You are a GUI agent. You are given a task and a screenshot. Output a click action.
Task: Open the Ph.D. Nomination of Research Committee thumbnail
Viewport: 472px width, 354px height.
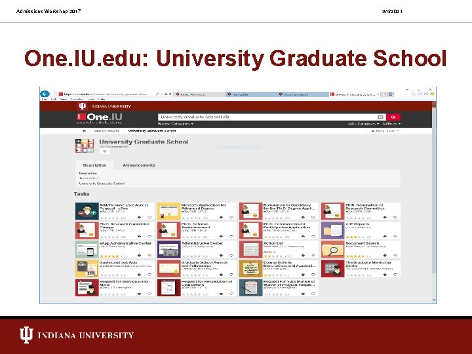[x=332, y=211]
